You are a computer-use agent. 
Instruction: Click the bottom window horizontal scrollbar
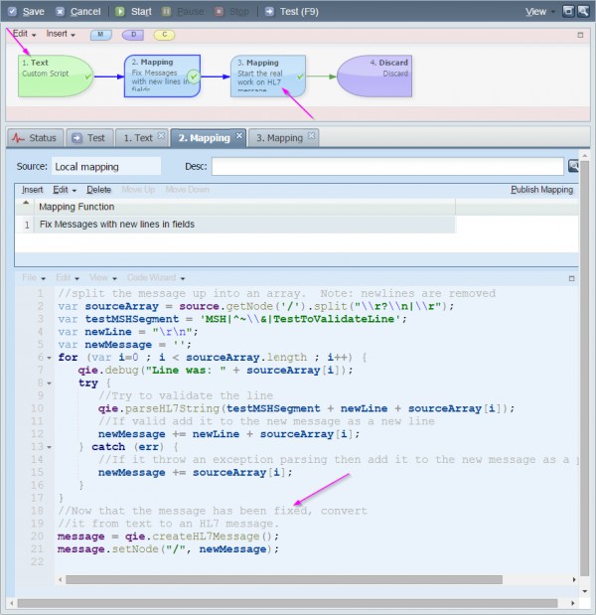[287, 603]
